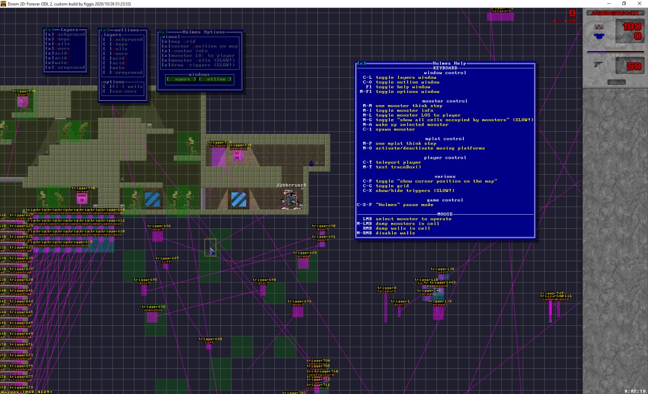Click the trigger689 press marker
This screenshot has width=648, height=394.
pyautogui.click(x=303, y=263)
